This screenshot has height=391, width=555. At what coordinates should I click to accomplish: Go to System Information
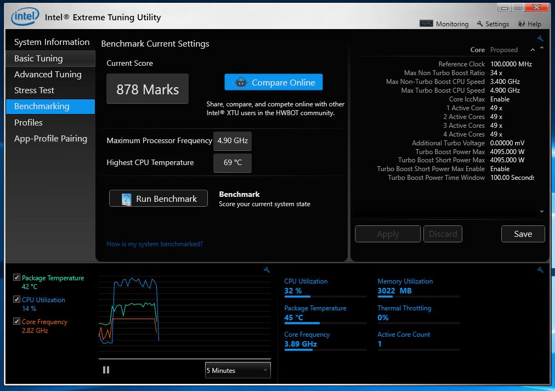tap(51, 42)
